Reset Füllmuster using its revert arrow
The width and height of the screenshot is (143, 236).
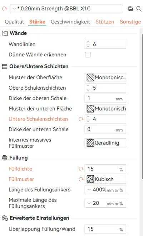(x=81, y=179)
